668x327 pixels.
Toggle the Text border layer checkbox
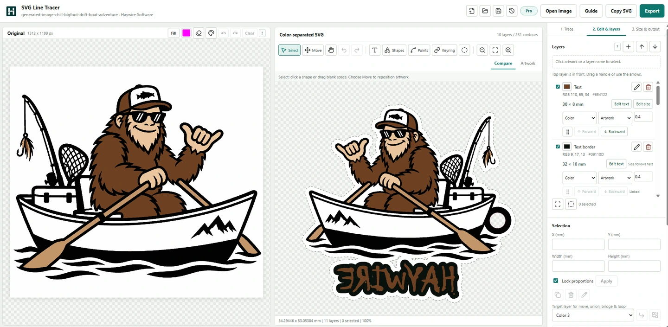(x=558, y=147)
